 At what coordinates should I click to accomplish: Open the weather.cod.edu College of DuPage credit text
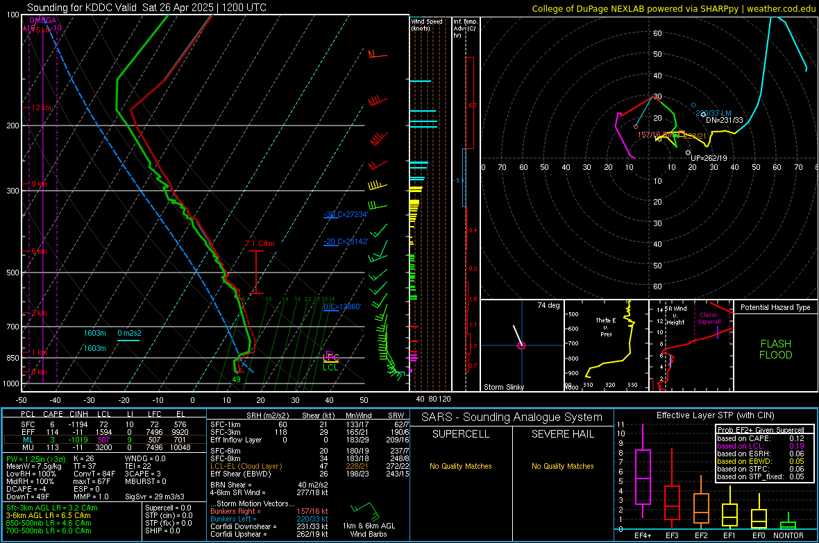point(673,8)
